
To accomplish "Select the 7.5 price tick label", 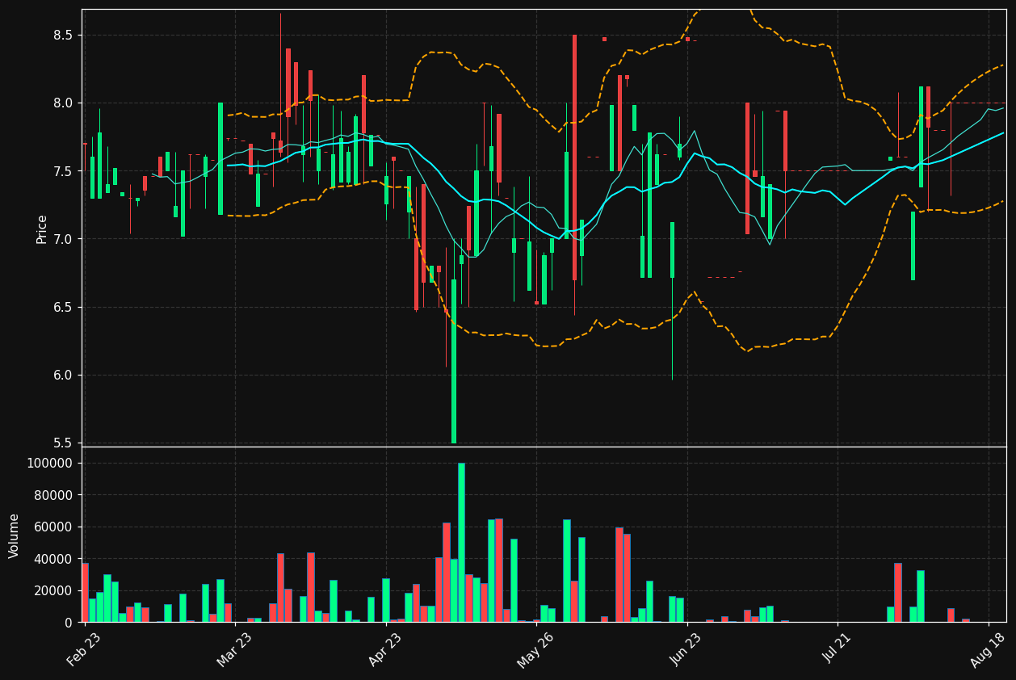I will point(63,171).
